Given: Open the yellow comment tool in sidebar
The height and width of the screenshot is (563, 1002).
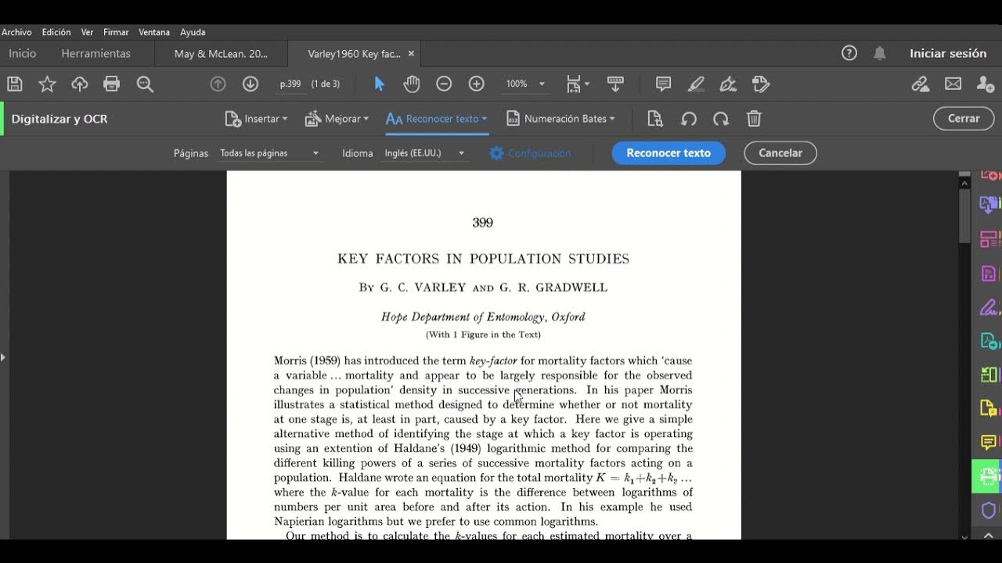Looking at the screenshot, I should pos(989,443).
